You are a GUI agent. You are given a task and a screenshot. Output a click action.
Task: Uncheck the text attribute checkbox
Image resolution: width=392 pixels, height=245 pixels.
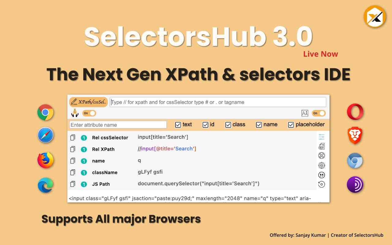(178, 125)
